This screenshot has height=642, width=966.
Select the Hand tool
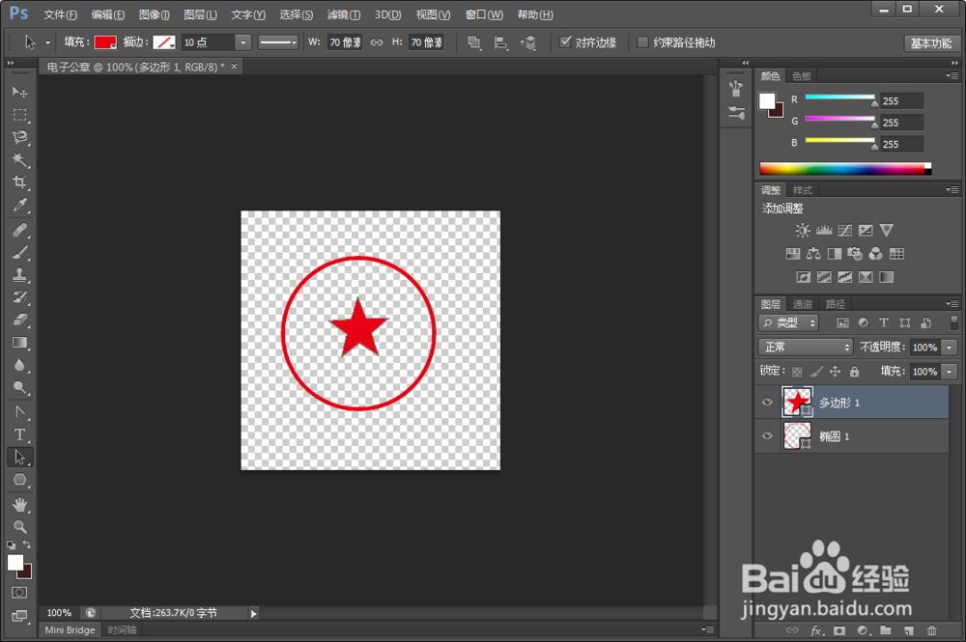[x=19, y=505]
